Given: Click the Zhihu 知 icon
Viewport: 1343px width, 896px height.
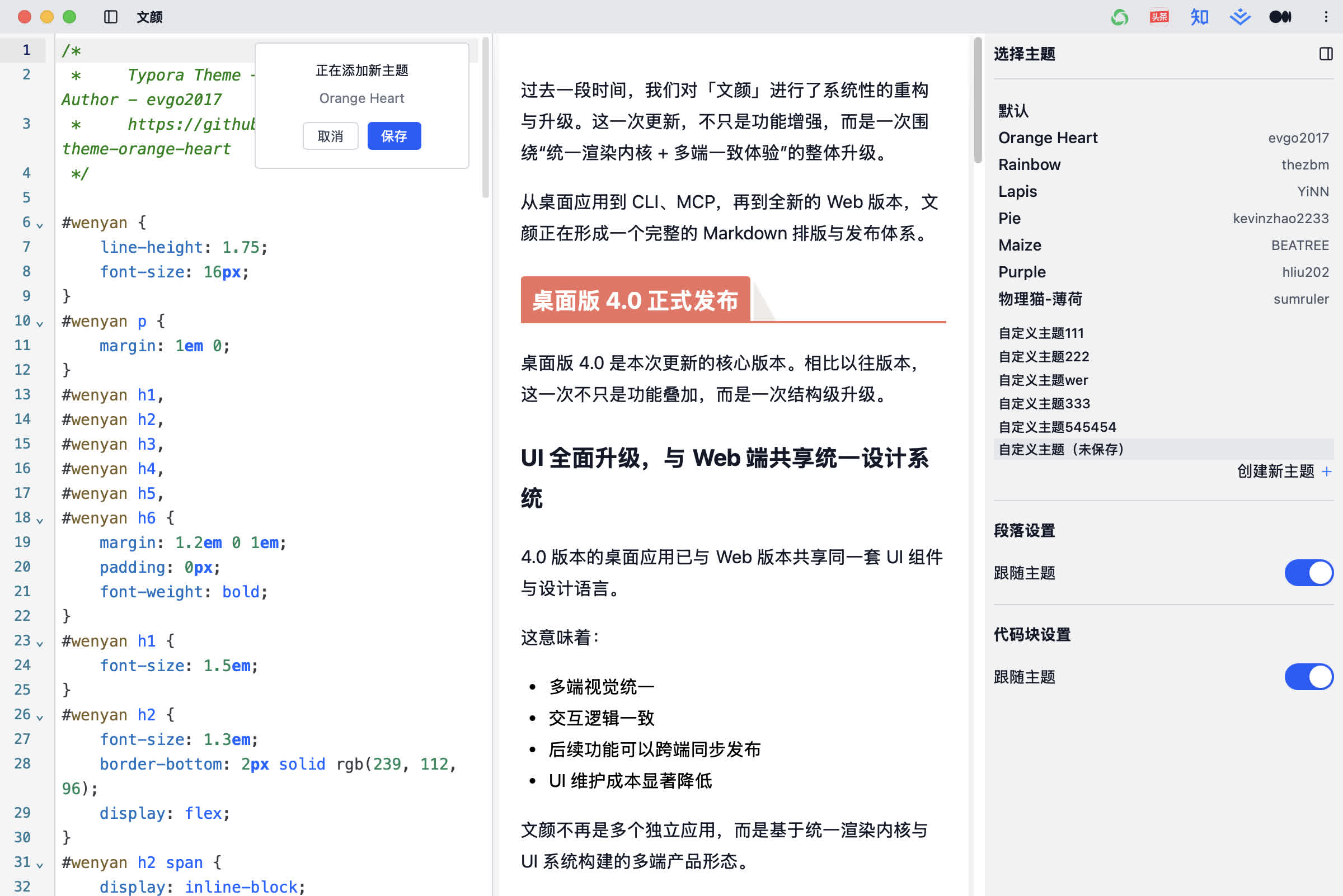Looking at the screenshot, I should click(1199, 17).
